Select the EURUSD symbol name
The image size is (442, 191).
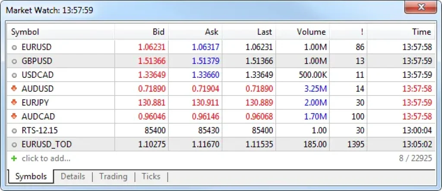pos(37,47)
